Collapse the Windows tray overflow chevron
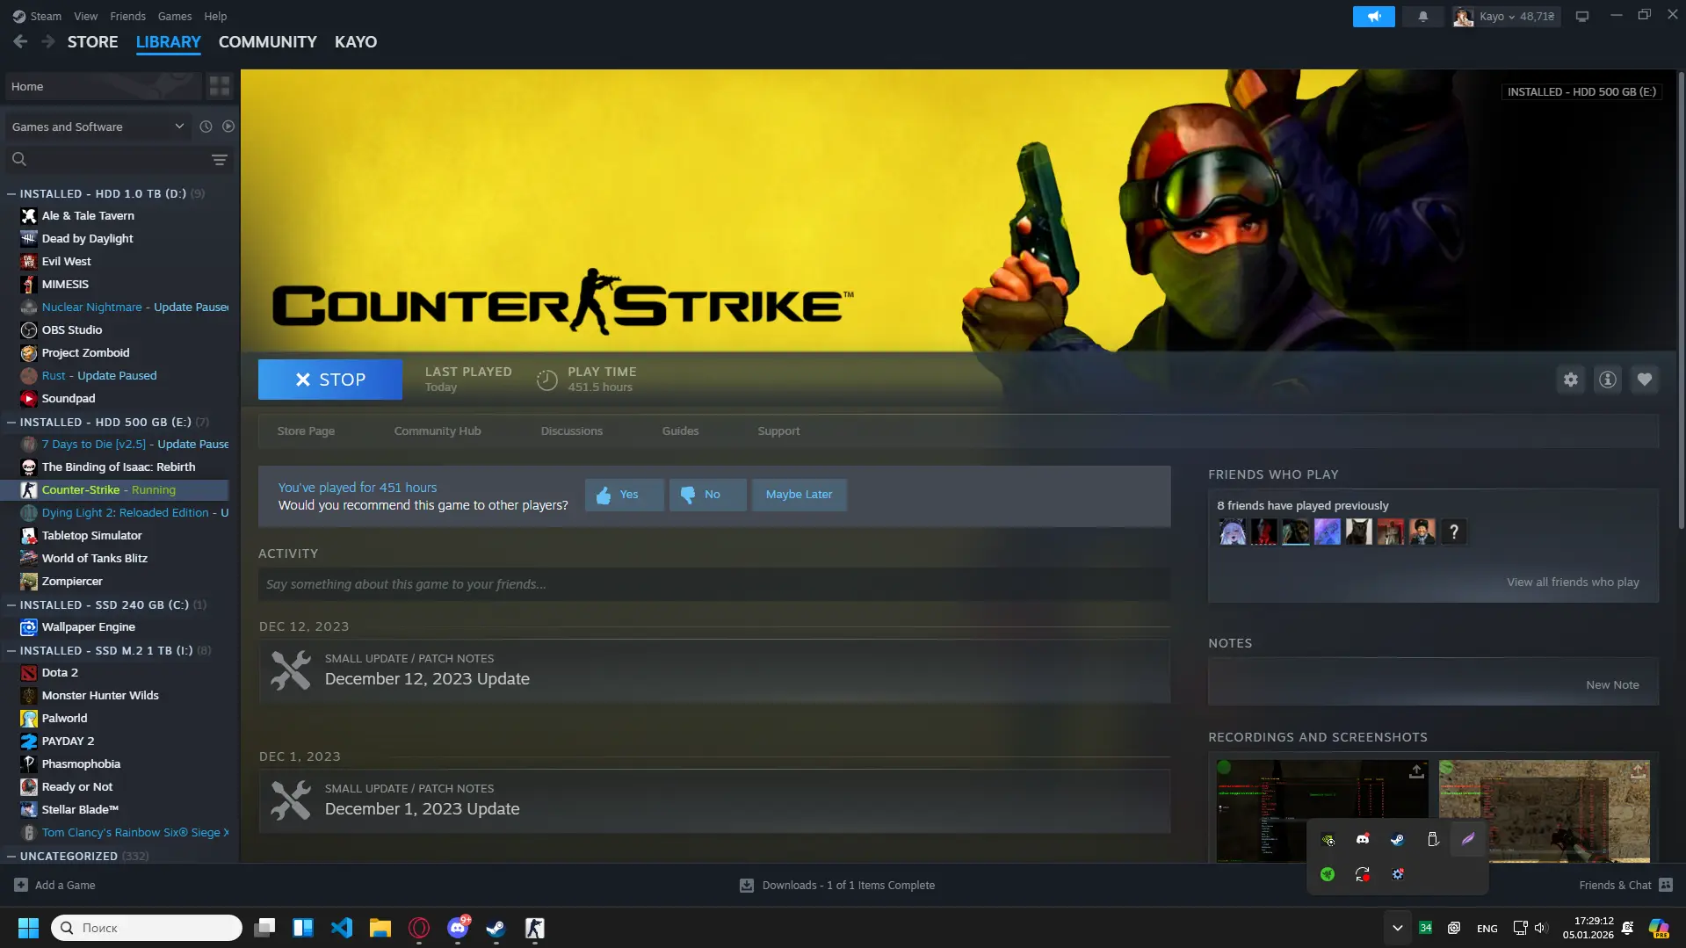 (x=1397, y=928)
